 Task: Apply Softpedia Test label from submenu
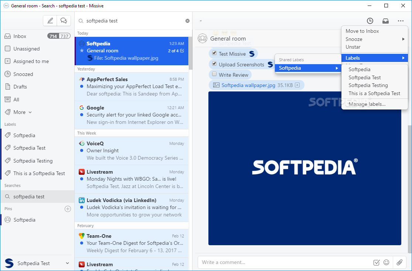pos(374,77)
